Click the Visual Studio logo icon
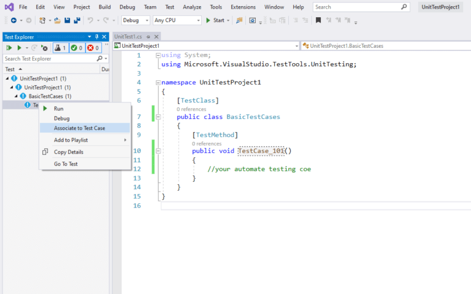Image resolution: width=471 pixels, height=294 pixels. tap(9, 7)
